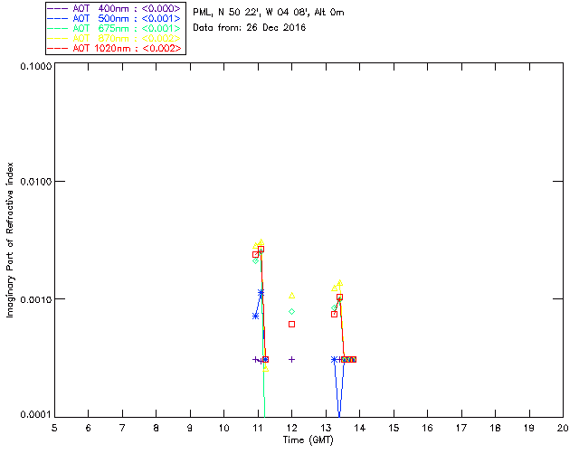Click the upper blue asterisk marker near time 11
The image size is (579, 463).
(261, 293)
